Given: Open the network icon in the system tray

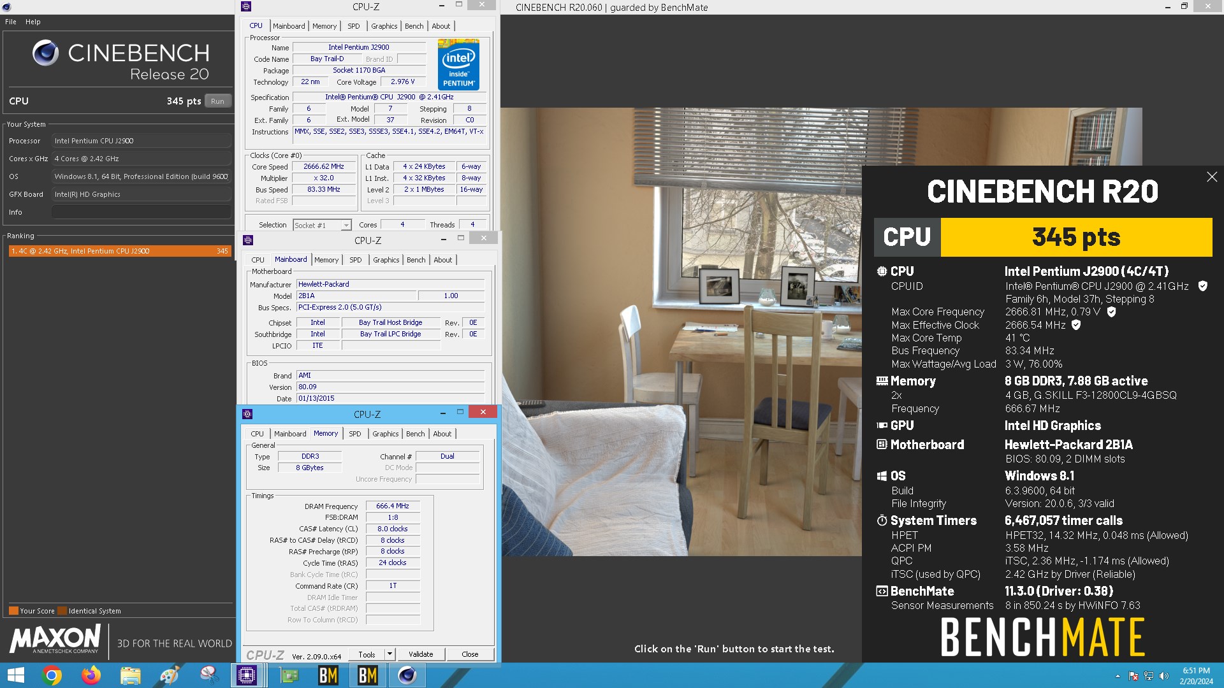Looking at the screenshot, I should (1149, 676).
